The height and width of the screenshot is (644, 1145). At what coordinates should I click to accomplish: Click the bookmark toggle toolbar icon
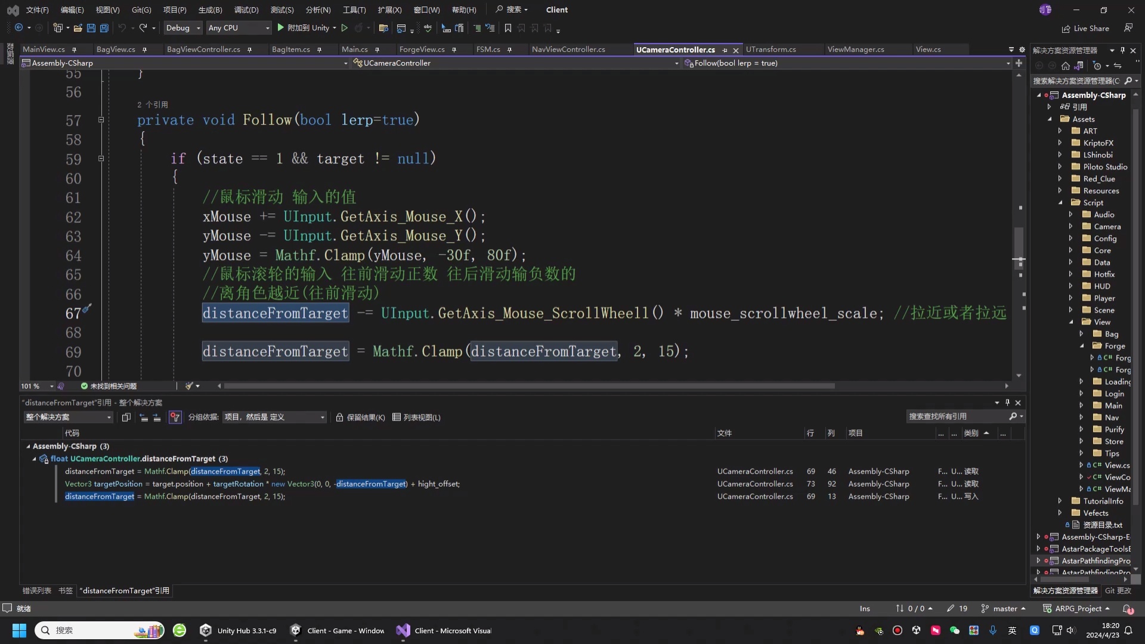(x=507, y=28)
